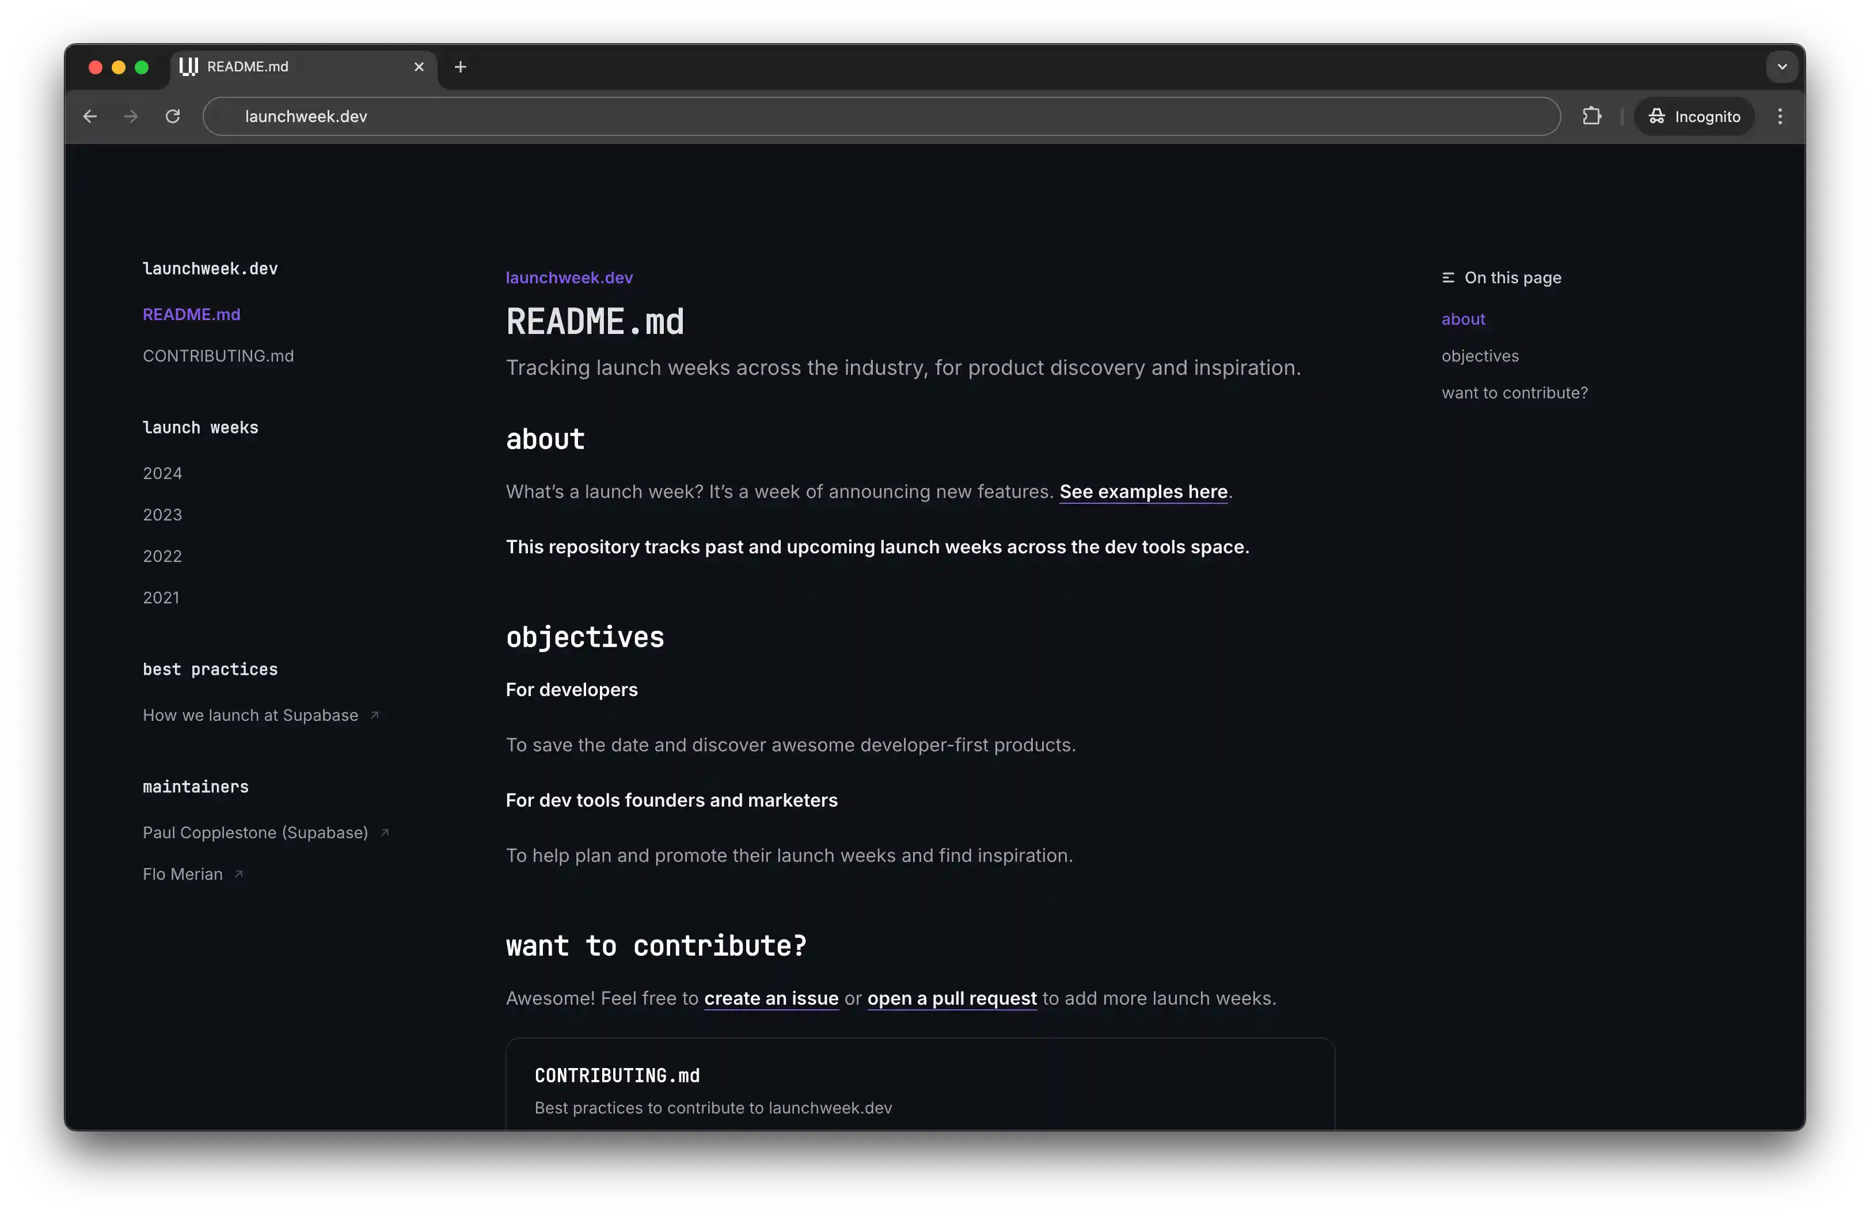Image resolution: width=1870 pixels, height=1216 pixels.
Task: Click the 'create an issue' link
Action: pos(771,998)
